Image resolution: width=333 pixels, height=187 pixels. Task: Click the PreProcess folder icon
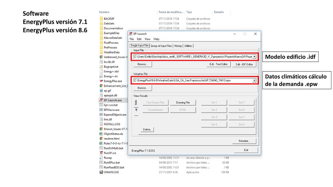pos(101,47)
